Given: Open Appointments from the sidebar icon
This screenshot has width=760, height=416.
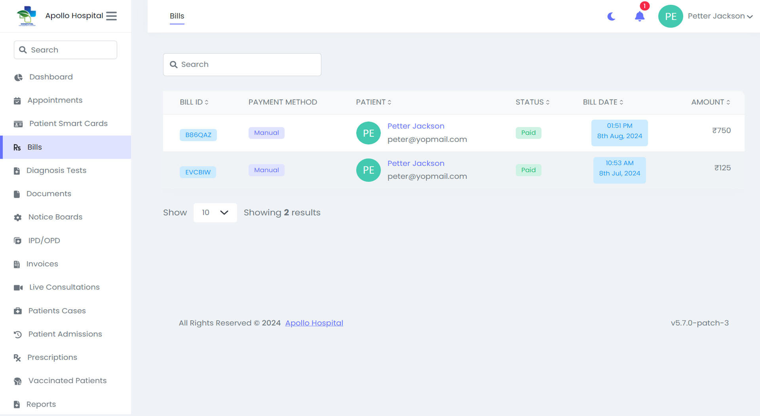Looking at the screenshot, I should click(x=17, y=100).
